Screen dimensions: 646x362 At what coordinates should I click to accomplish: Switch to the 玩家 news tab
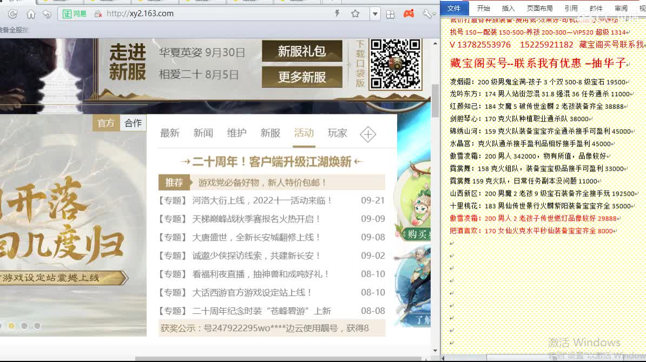(x=338, y=133)
